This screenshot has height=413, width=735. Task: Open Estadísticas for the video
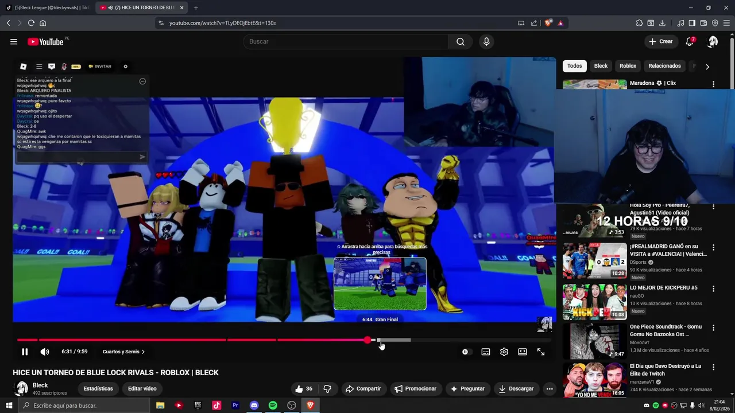point(98,388)
